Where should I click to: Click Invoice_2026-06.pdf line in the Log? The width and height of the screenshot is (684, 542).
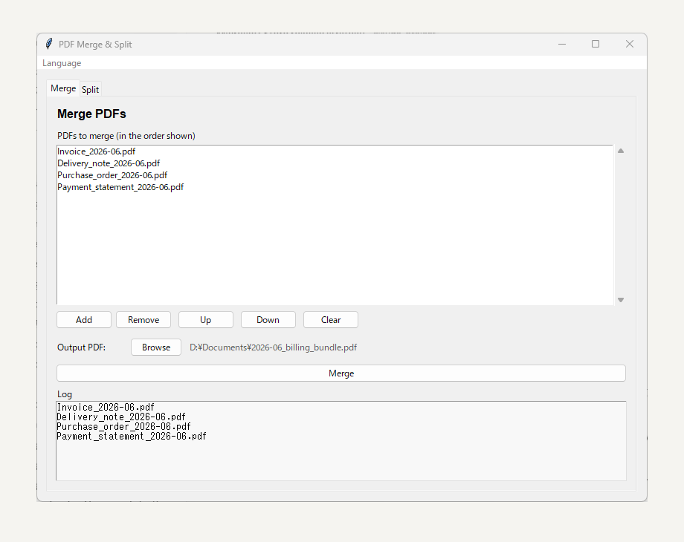[106, 408]
